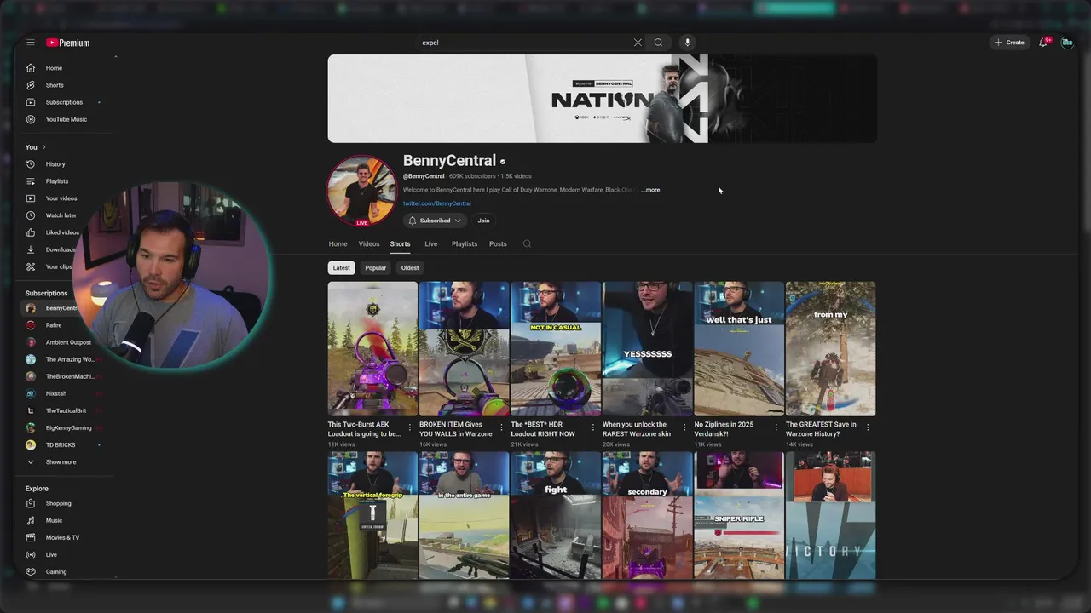1091x613 pixels.
Task: Open options for No Ziplines short
Action: pyautogui.click(x=776, y=427)
